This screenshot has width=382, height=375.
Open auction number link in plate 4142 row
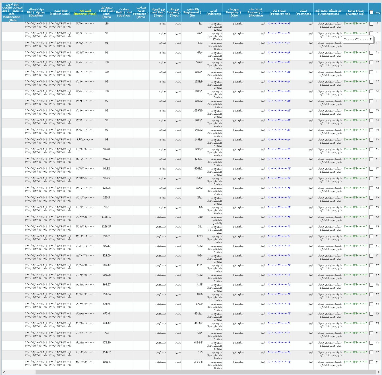[356, 246]
